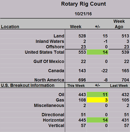
Task: Click the Gulf Of Mexico label
Action: click(49, 61)
